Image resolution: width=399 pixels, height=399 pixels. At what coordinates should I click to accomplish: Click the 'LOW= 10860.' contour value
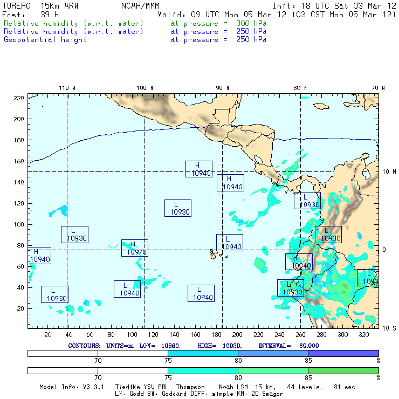pos(160,346)
